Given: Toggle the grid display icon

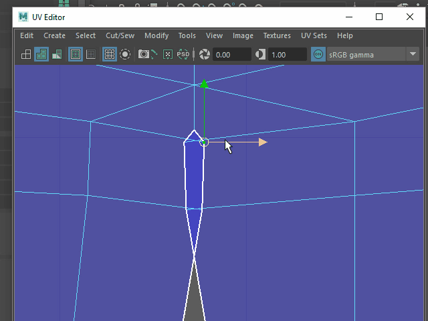Looking at the screenshot, I should (x=110, y=55).
